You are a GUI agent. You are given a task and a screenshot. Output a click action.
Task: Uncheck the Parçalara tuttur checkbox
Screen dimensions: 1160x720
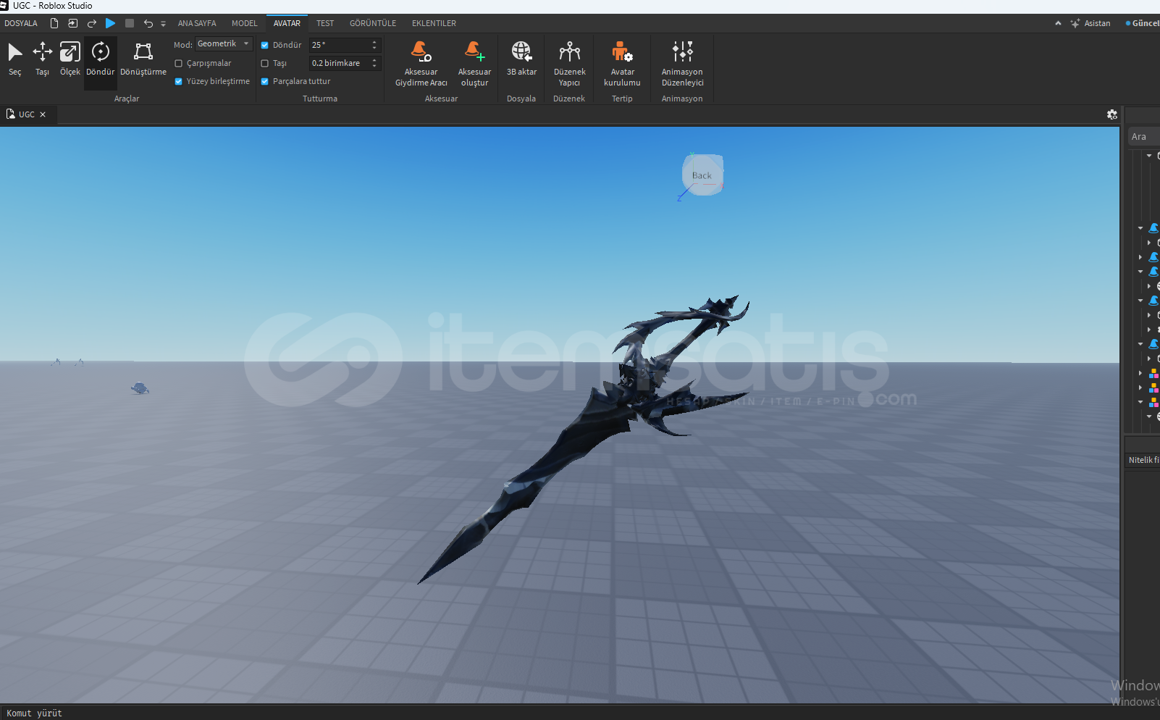tap(265, 82)
